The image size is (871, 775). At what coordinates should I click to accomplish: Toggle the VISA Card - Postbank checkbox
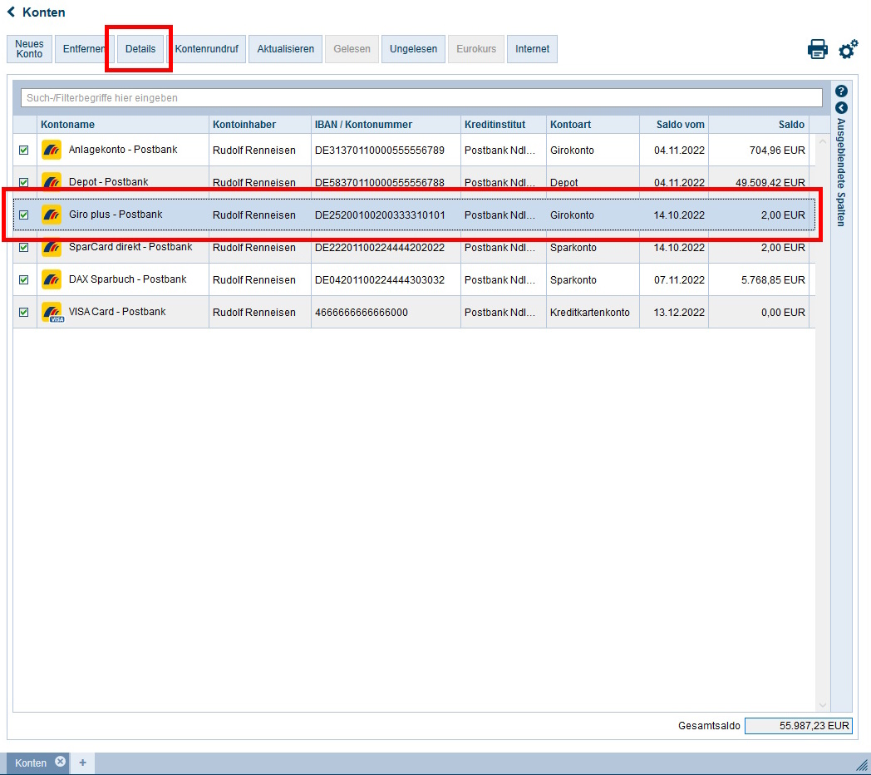(x=23, y=313)
